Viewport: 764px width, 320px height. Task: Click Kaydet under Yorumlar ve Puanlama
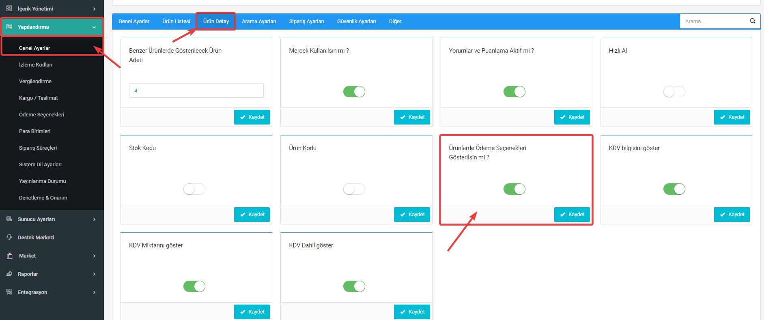pos(572,117)
